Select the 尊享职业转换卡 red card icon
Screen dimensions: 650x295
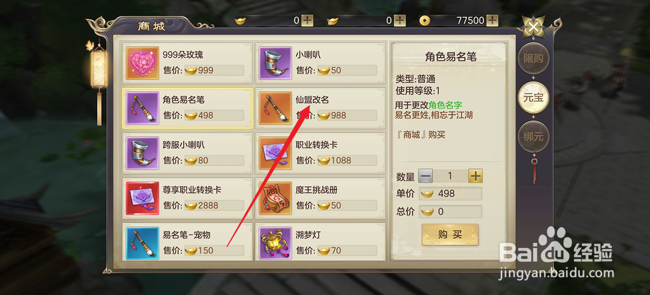pyautogui.click(x=143, y=198)
